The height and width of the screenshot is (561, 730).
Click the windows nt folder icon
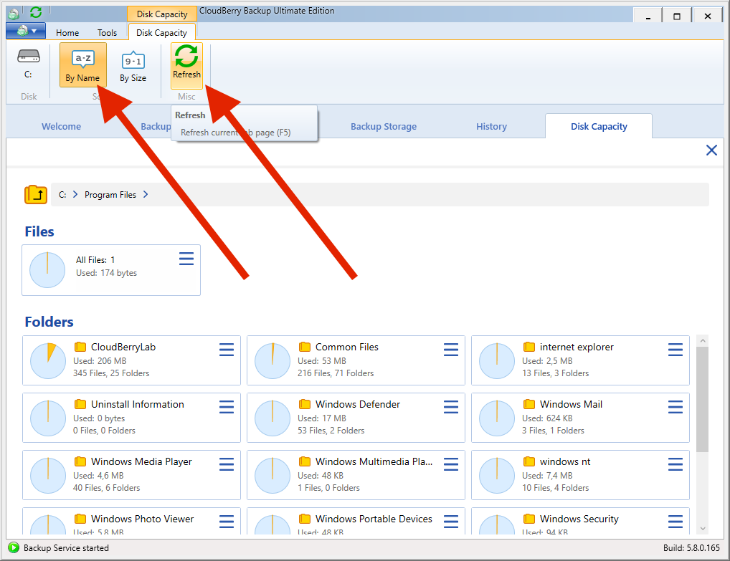[529, 461]
